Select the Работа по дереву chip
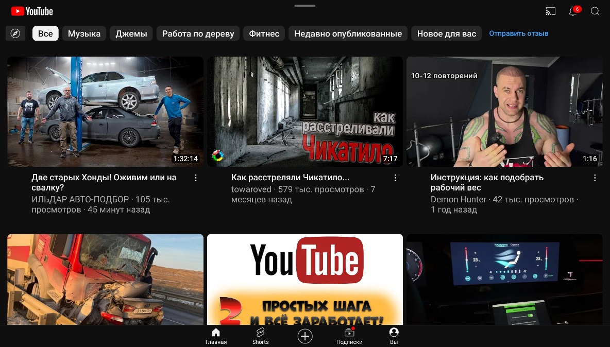This screenshot has height=347, width=610. 198,33
